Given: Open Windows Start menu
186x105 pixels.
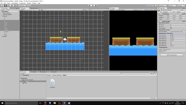Looking at the screenshot, I should [x=2, y=103].
